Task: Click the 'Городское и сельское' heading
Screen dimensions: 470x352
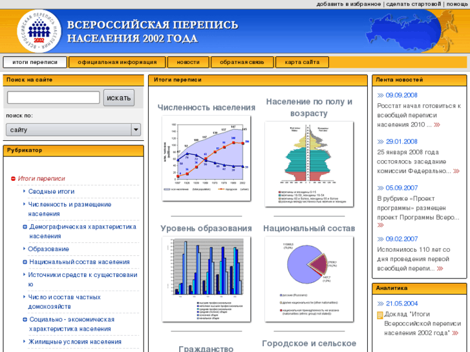Action: [x=309, y=344]
